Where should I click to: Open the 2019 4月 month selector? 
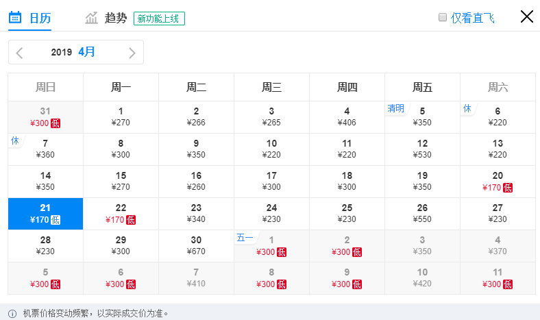point(73,52)
